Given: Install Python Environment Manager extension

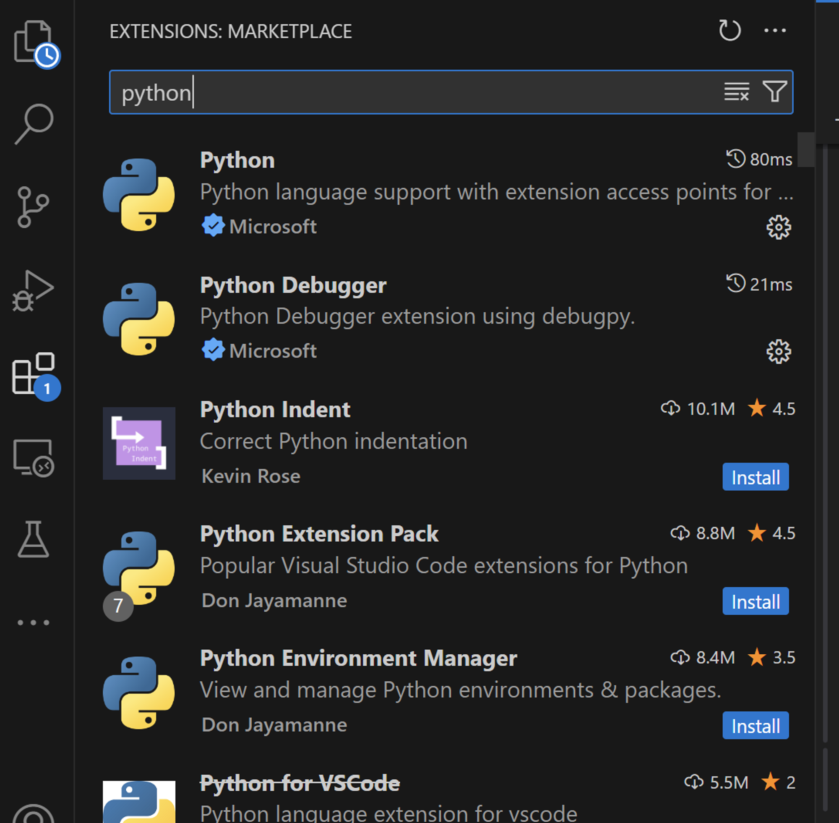Looking at the screenshot, I should point(755,726).
